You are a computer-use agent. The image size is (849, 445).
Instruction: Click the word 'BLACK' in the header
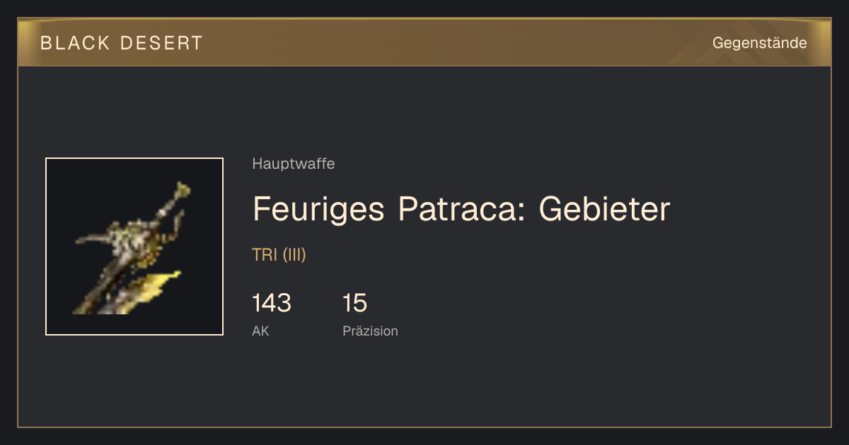(x=76, y=43)
